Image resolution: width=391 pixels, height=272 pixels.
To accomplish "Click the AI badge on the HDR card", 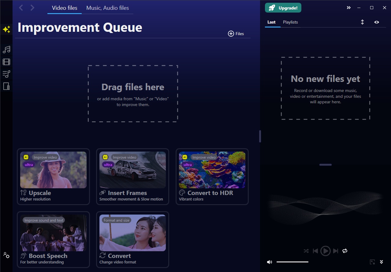I will click(x=185, y=157).
